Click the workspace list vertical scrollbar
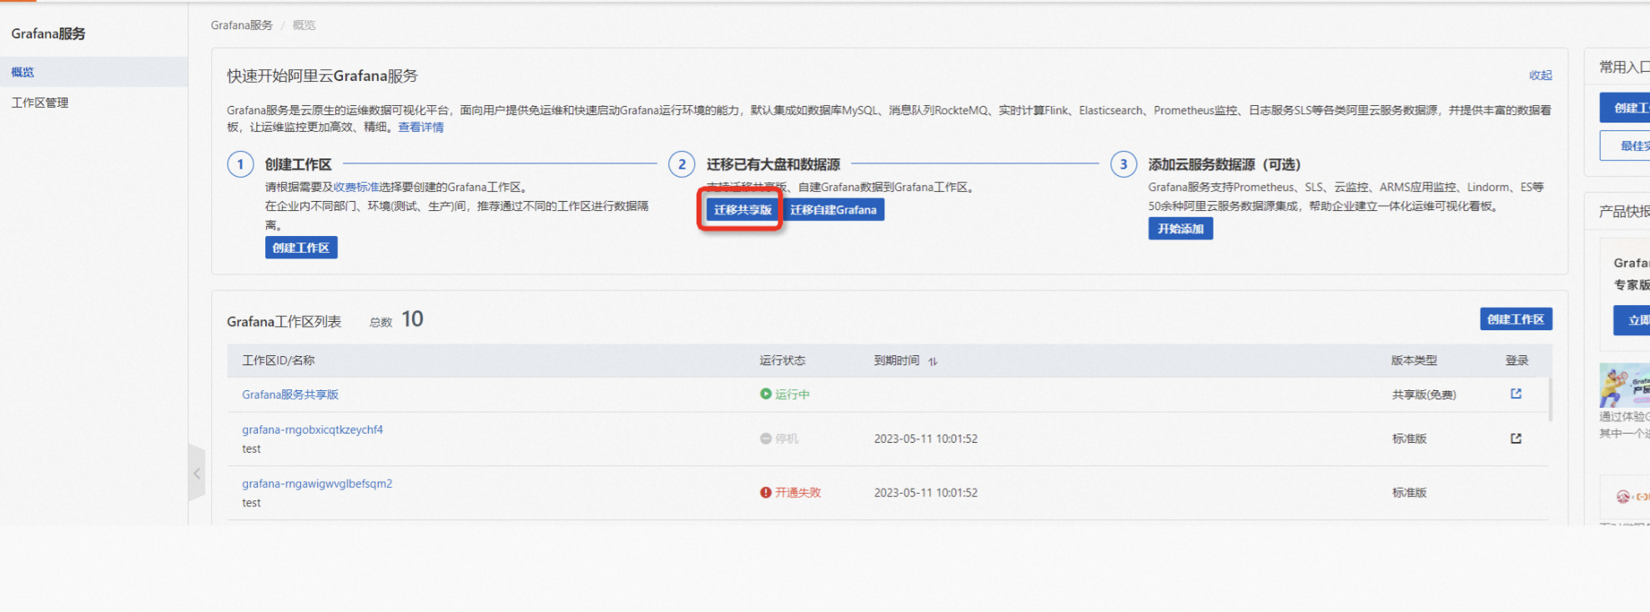1650x612 pixels. (1551, 399)
